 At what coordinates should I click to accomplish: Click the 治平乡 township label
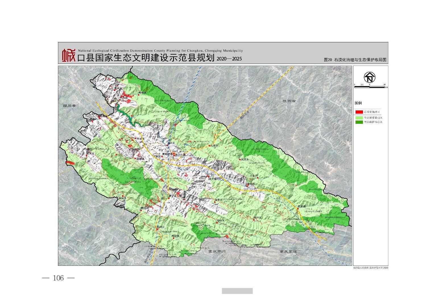tap(219, 200)
